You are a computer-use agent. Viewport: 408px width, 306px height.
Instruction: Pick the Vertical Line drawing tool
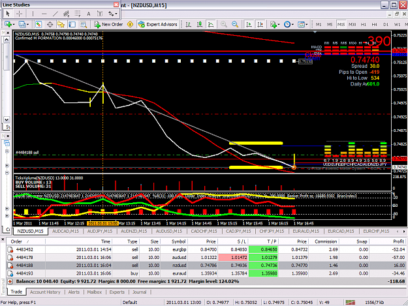33,14
